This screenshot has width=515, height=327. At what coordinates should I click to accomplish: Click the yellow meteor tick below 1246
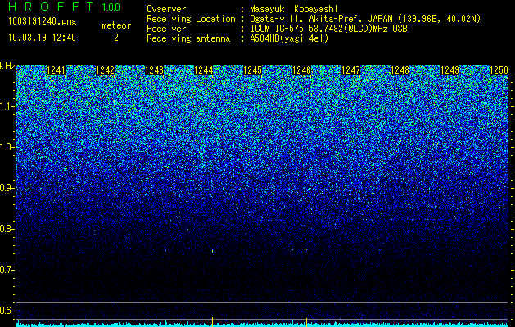pos(307,322)
